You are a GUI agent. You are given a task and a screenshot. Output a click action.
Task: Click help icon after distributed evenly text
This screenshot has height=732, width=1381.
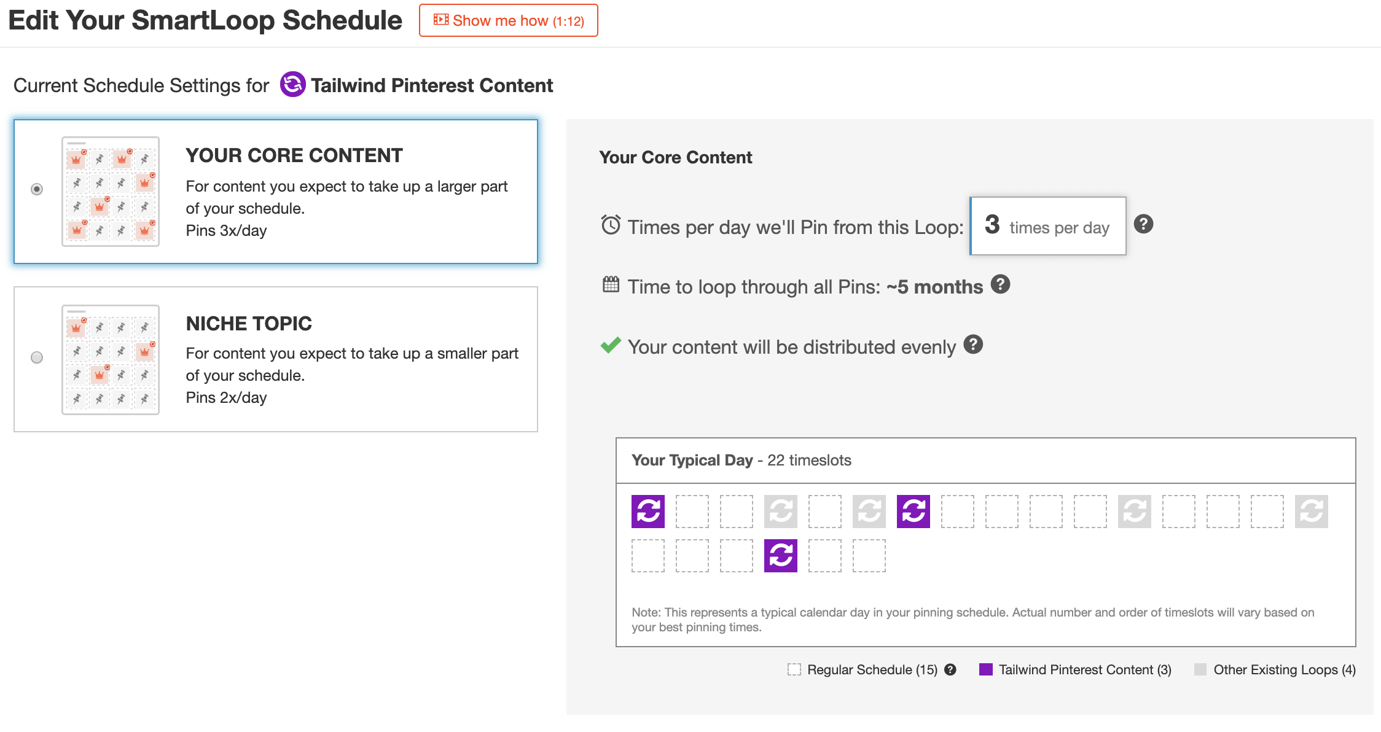point(973,345)
